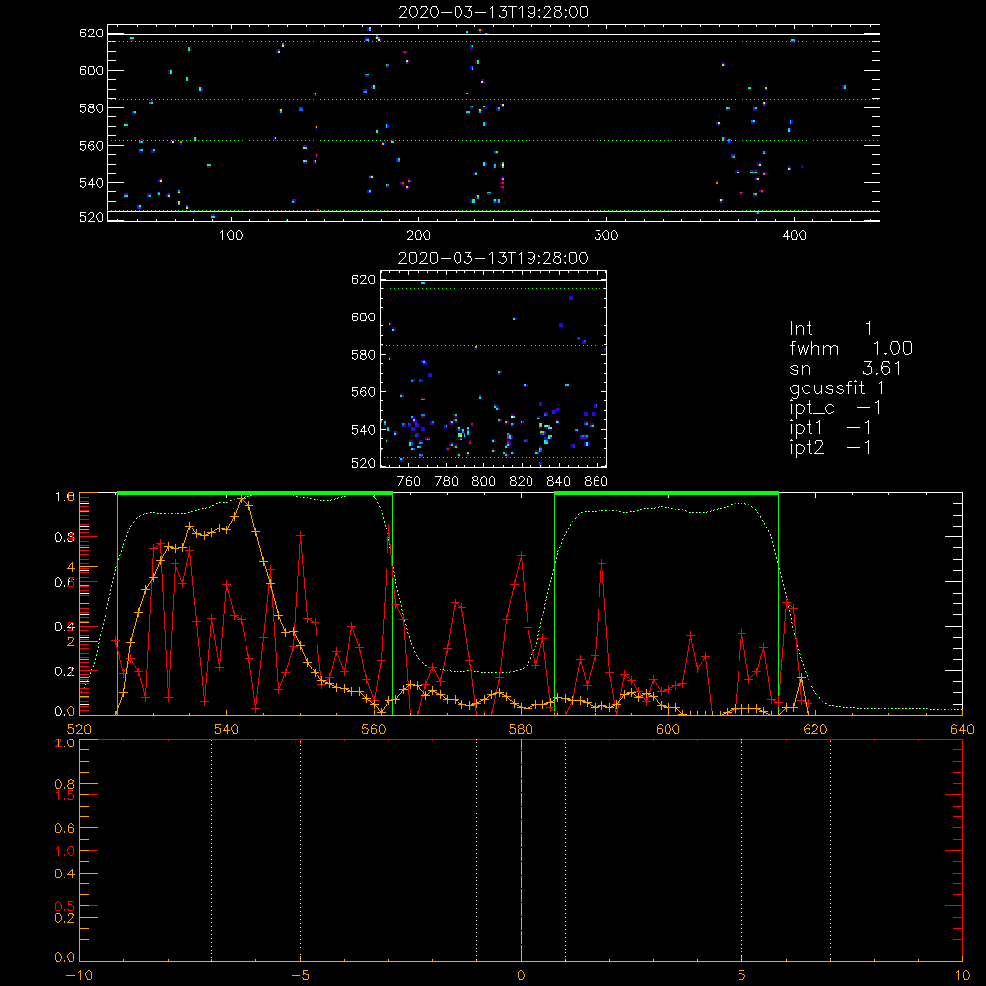
Task: Click x-axis label 100 on top plot
Action: (x=231, y=236)
